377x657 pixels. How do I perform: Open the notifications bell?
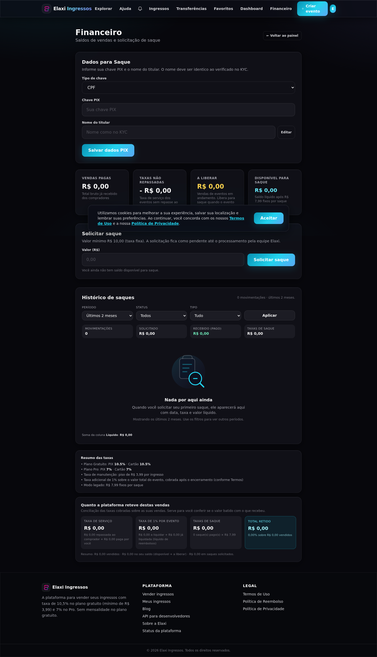(140, 9)
